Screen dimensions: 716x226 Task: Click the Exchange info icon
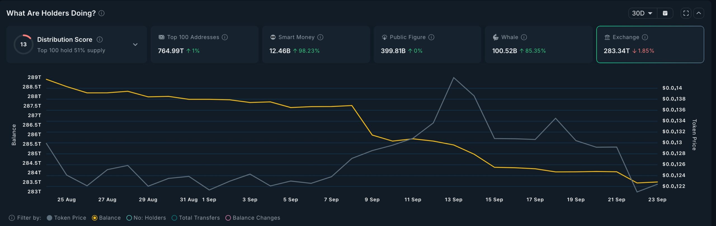(x=645, y=37)
